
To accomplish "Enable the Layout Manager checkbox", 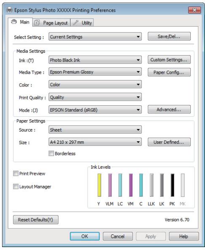I will point(16,186).
